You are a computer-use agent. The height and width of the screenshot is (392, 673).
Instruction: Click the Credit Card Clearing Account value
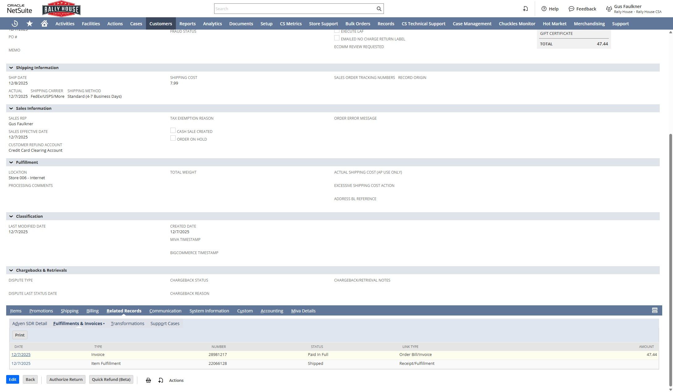pos(35,150)
